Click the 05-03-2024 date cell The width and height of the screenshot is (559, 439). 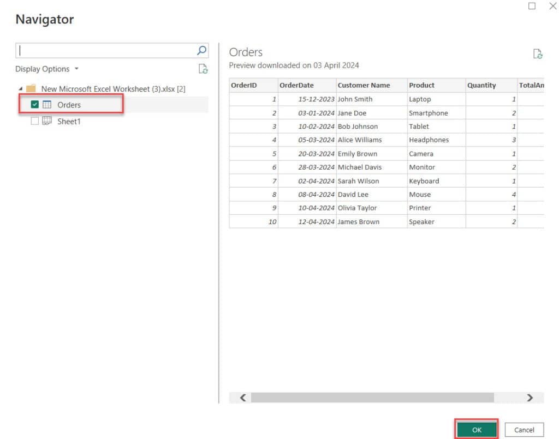coord(307,140)
